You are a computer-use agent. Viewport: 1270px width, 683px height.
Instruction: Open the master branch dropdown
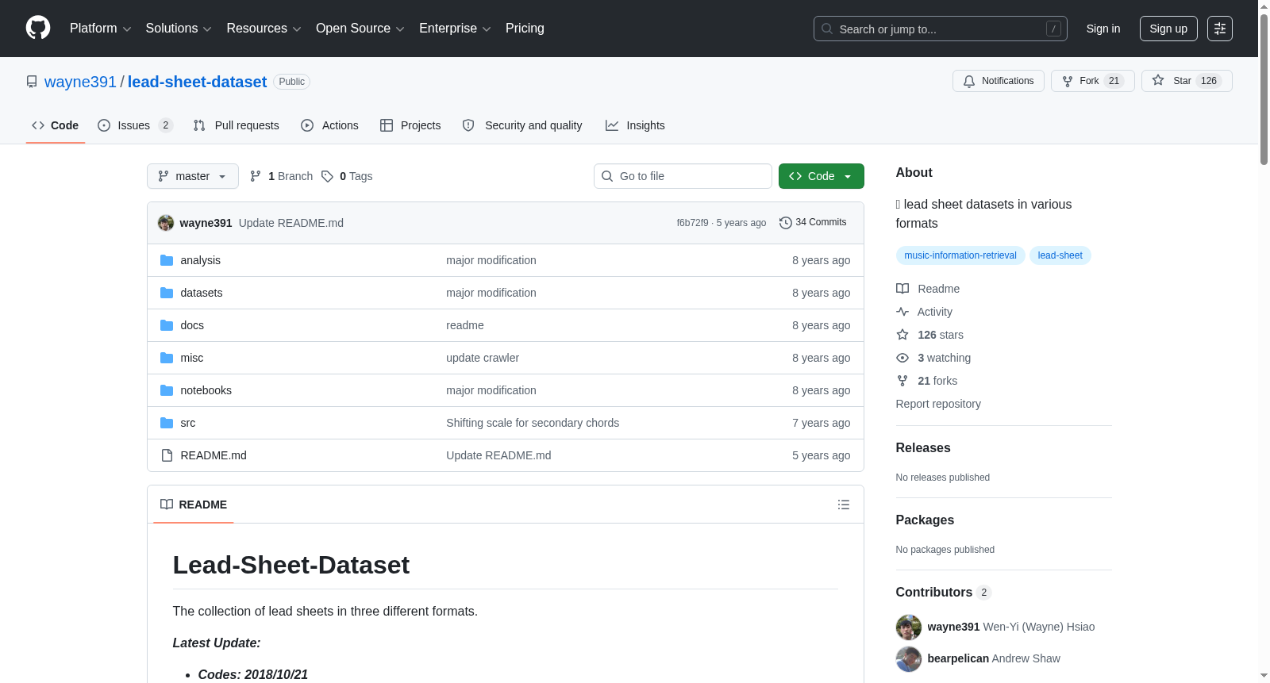tap(193, 176)
